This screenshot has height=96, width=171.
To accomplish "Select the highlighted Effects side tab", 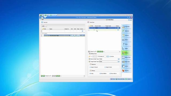I will click(126, 53).
